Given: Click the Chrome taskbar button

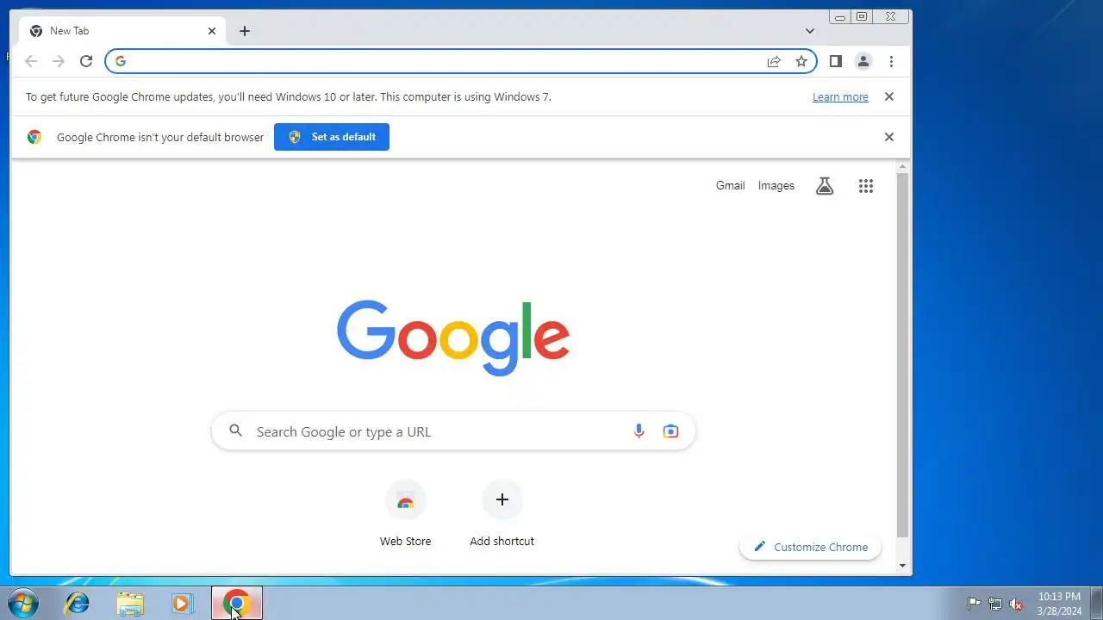Looking at the screenshot, I should click(237, 603).
